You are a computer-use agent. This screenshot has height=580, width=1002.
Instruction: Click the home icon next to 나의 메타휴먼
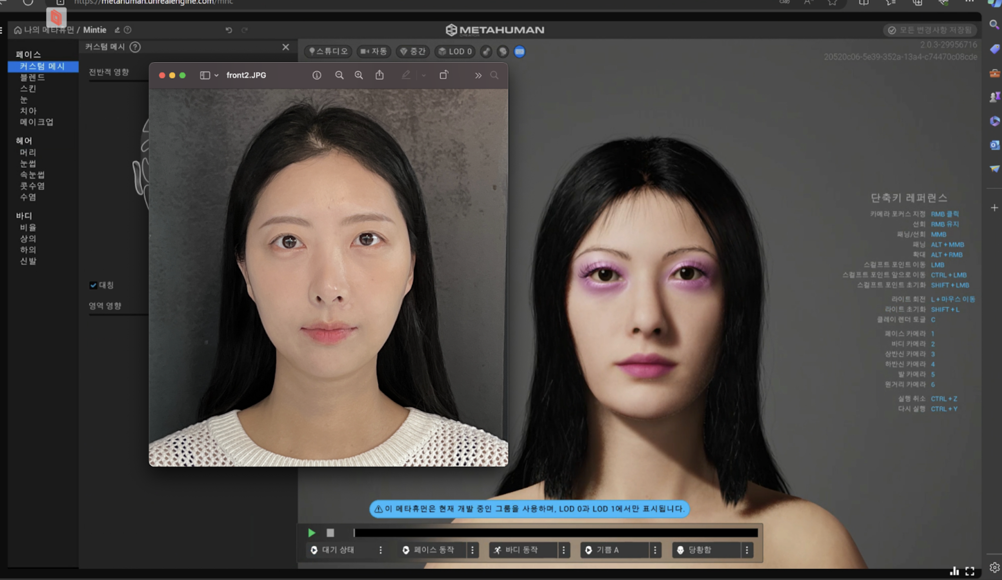click(x=18, y=30)
